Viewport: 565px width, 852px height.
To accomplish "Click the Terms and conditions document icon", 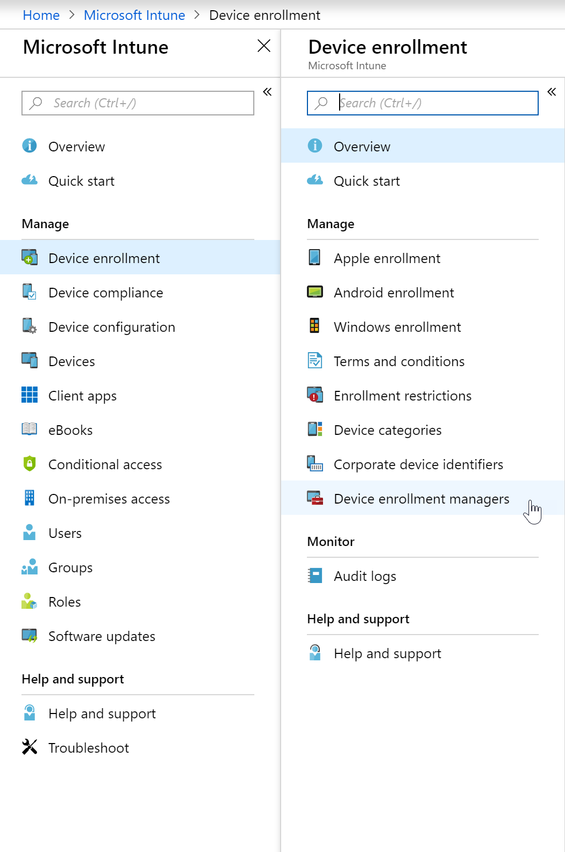I will coord(315,360).
